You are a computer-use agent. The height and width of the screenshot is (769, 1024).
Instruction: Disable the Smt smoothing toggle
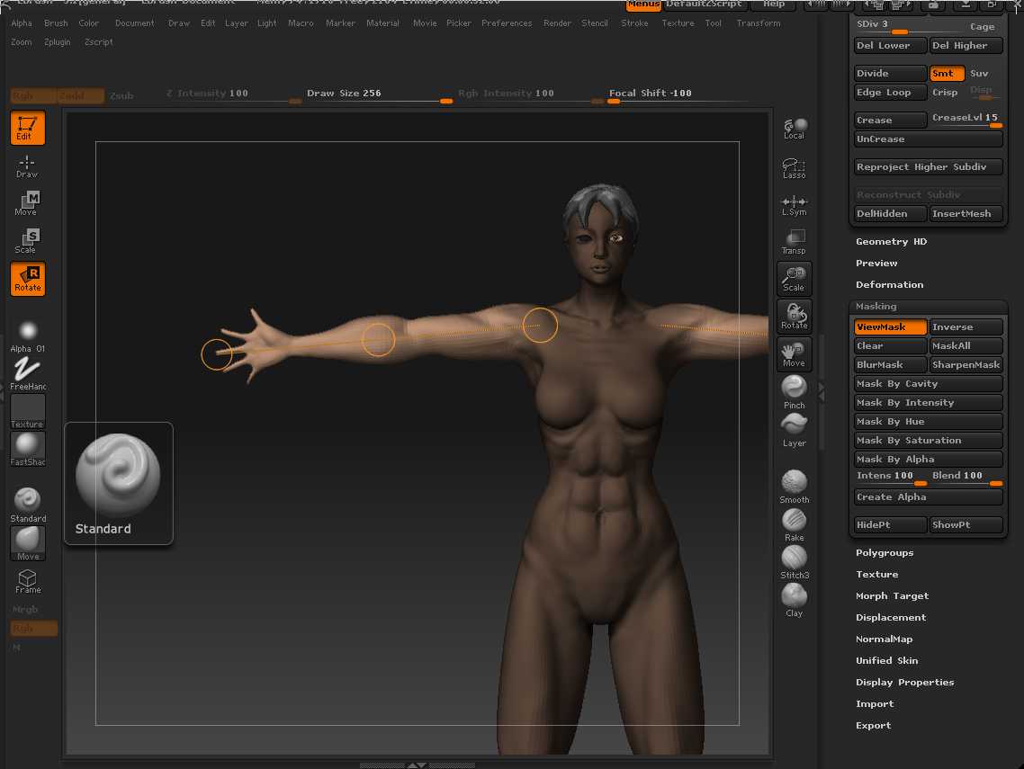(x=947, y=74)
